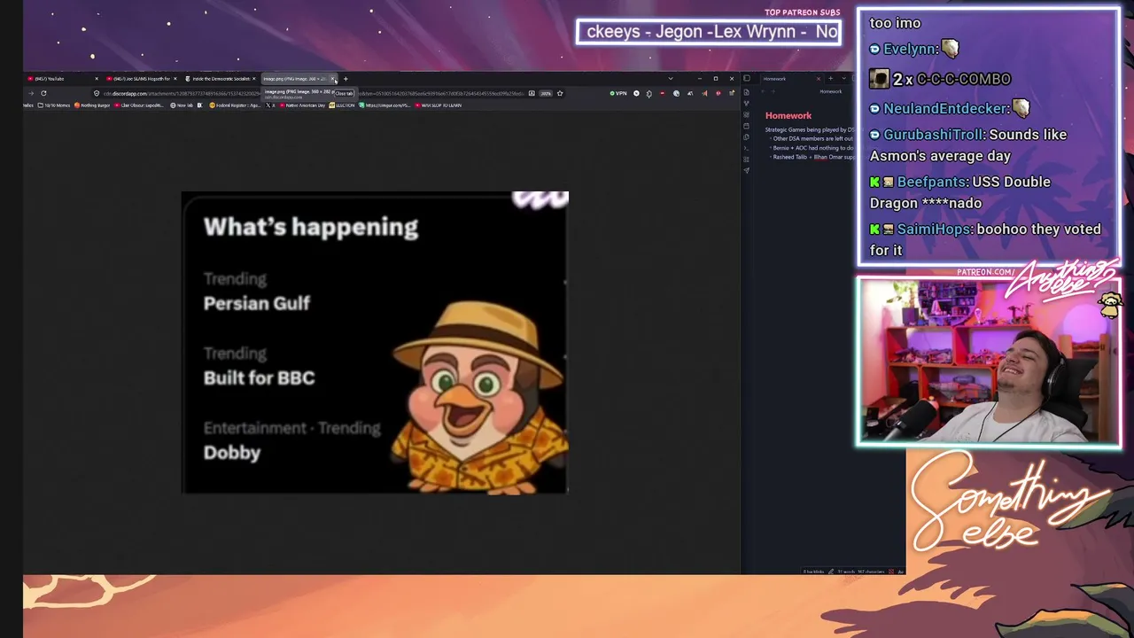Screen dimensions: 1134x638
Task: Click the screenshot icon beside the zoom level
Action: tap(532, 93)
